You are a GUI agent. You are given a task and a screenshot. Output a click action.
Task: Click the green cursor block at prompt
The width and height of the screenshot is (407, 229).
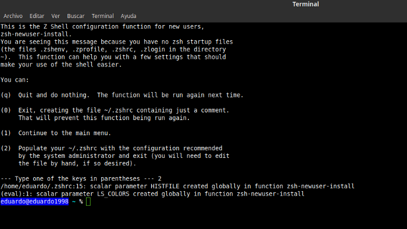click(88, 202)
